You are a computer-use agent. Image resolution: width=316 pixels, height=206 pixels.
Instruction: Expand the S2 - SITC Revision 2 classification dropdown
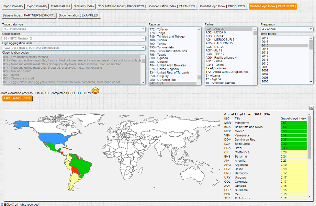pyautogui.click(x=74, y=38)
